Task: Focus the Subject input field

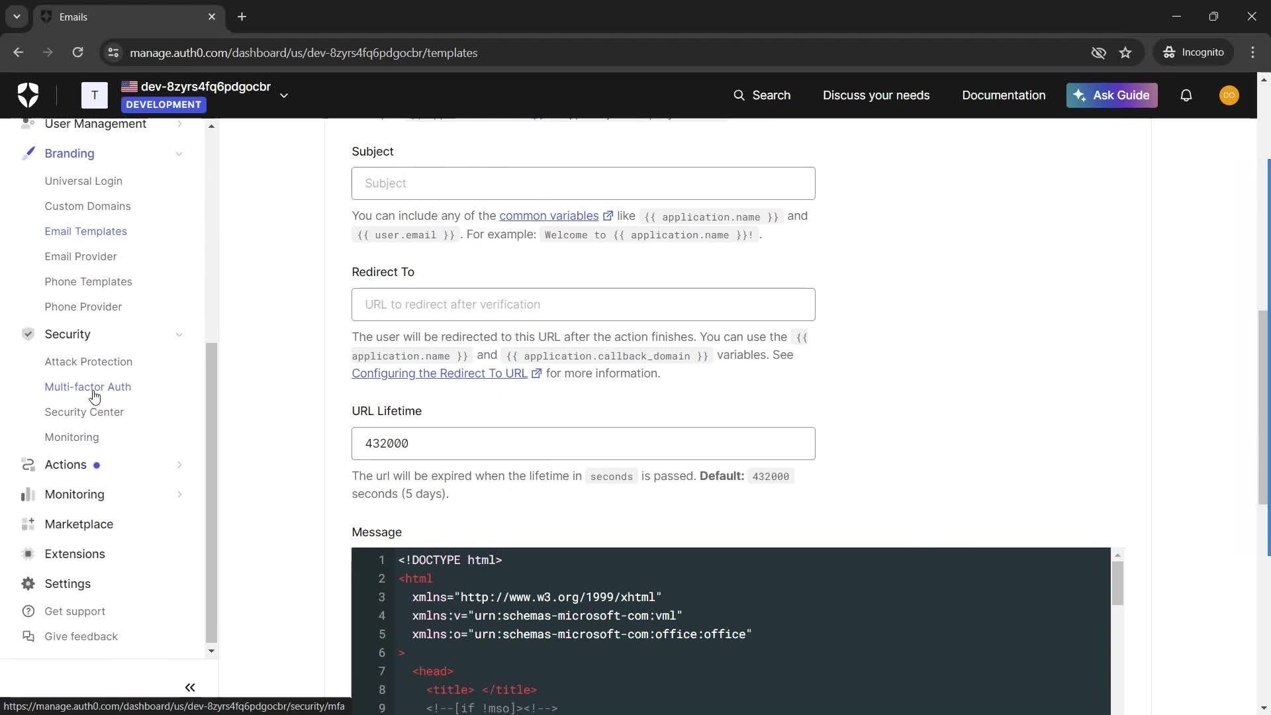Action: (583, 183)
